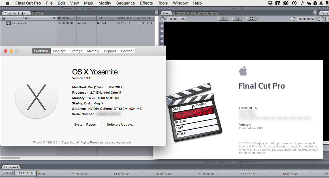Open the Creative Cloud menu bar icon
329x178 pixels.
click(286, 3)
